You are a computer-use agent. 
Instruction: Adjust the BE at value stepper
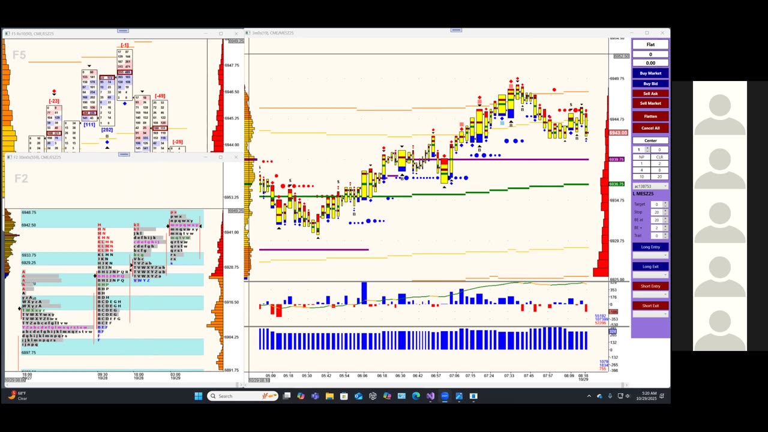[x=665, y=220]
